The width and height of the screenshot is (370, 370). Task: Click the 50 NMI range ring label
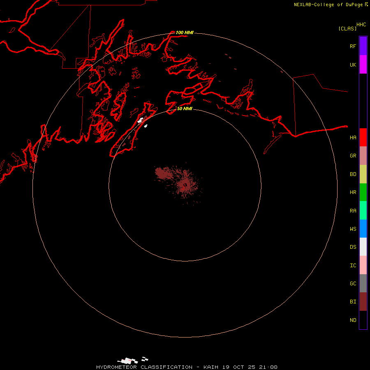pyautogui.click(x=185, y=109)
